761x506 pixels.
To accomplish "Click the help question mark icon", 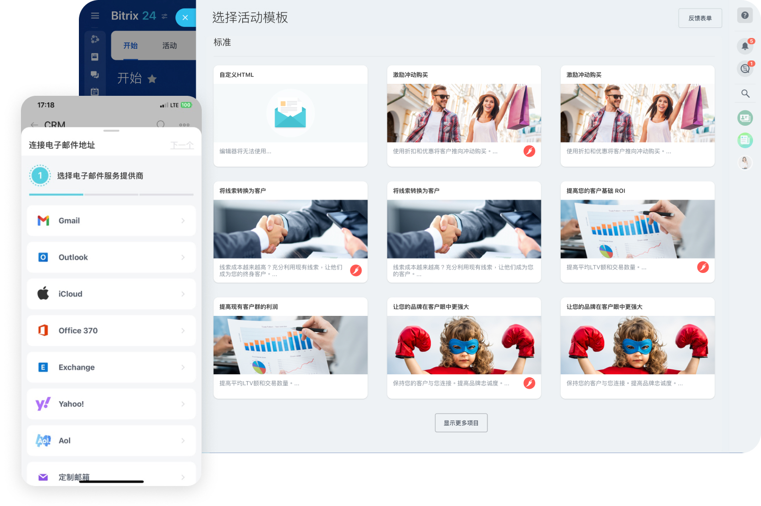I will 745,15.
